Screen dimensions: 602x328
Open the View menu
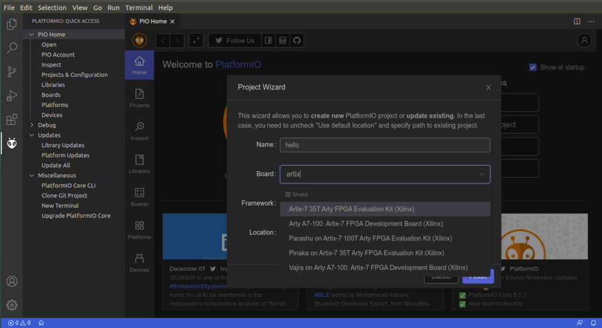point(80,7)
